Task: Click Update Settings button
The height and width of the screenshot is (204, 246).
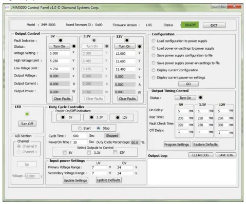Action: pos(75,180)
